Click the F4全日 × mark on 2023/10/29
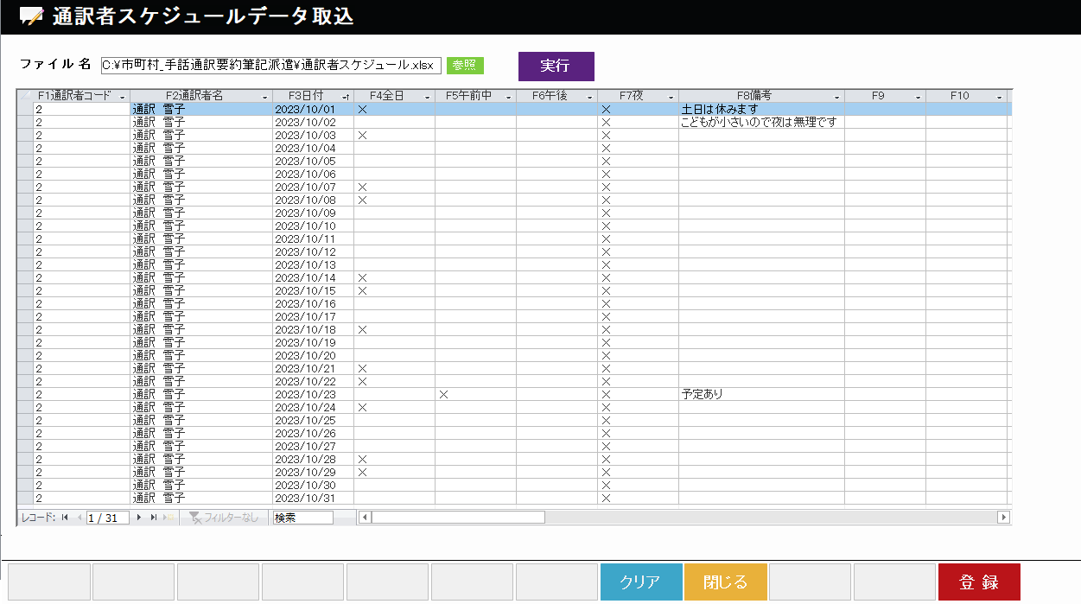This screenshot has height=604, width=1081. (x=363, y=473)
